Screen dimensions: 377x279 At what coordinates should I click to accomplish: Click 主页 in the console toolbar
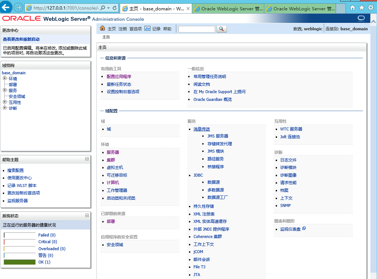tap(112, 29)
